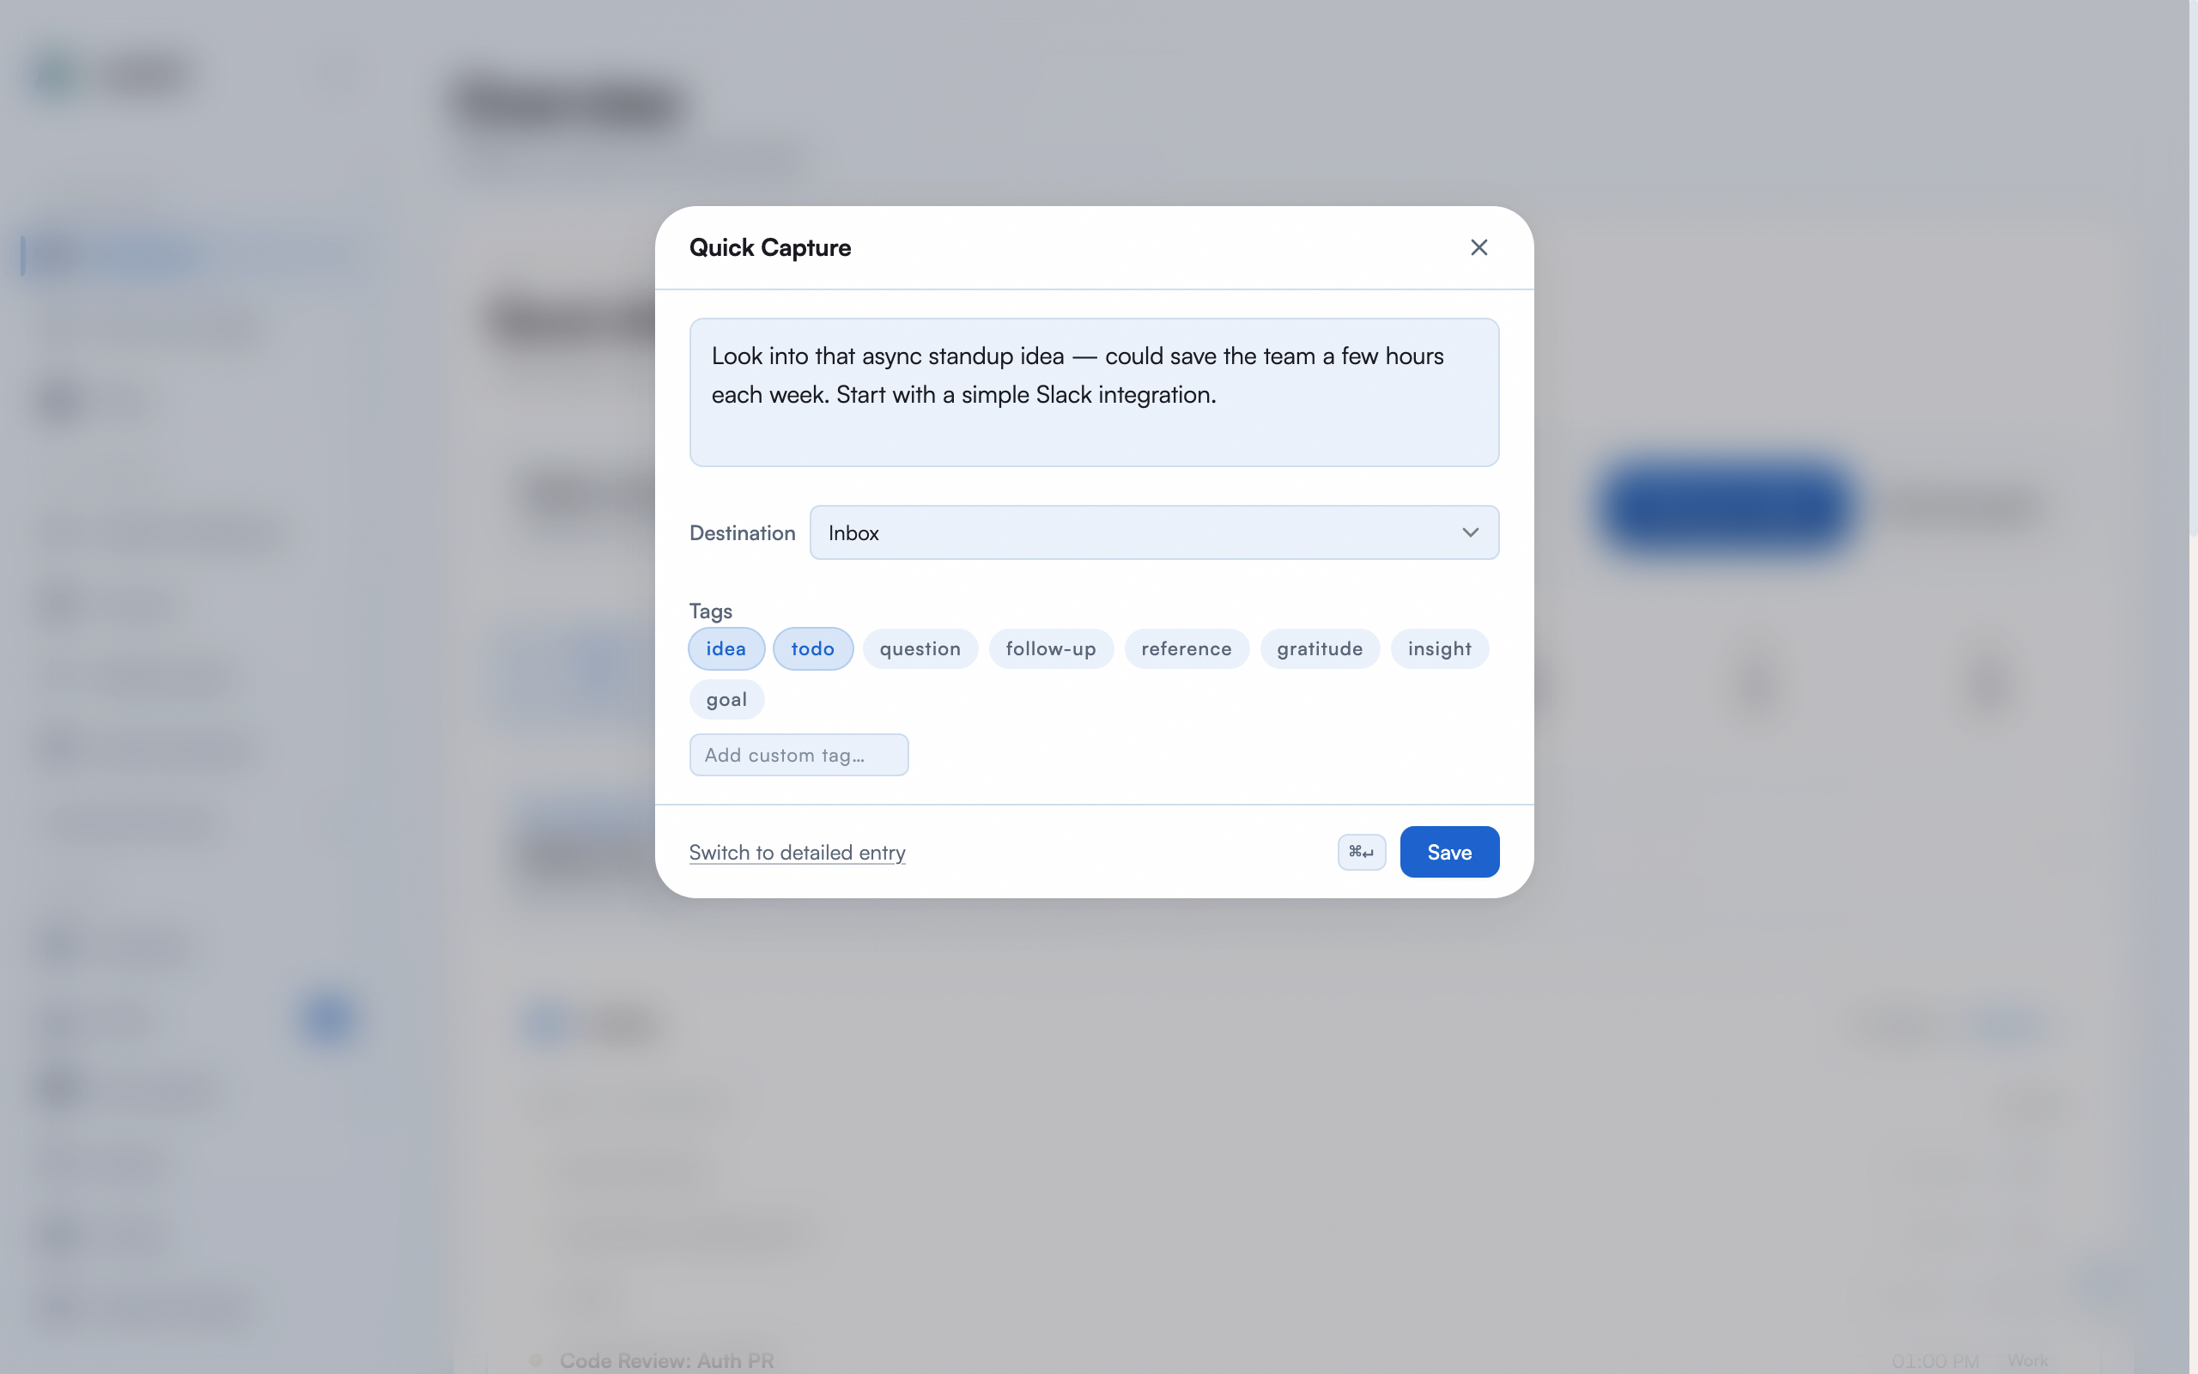Deselect the "idea" tag
Image resolution: width=2198 pixels, height=1374 pixels.
pos(725,647)
